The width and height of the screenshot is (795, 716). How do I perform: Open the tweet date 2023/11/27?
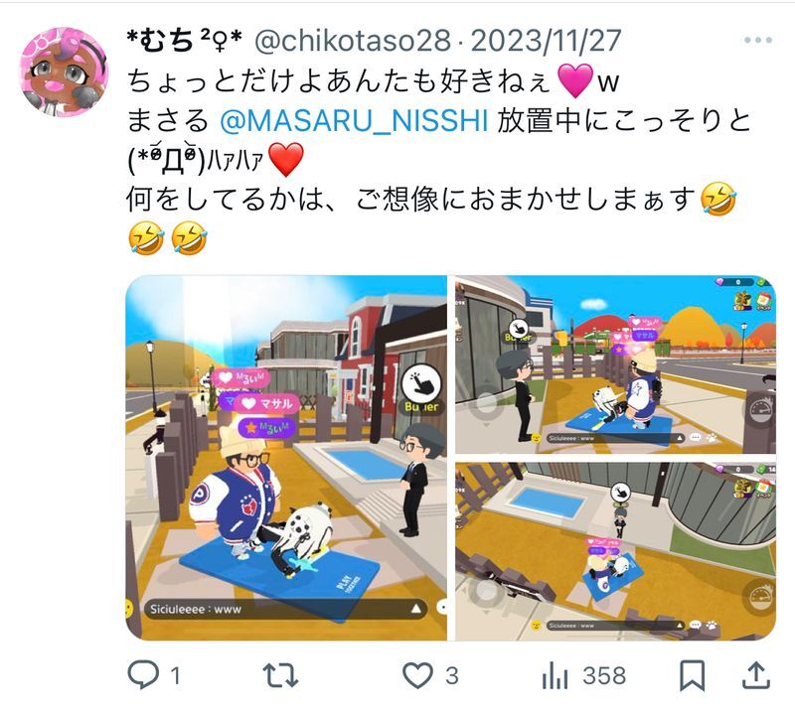point(546,41)
